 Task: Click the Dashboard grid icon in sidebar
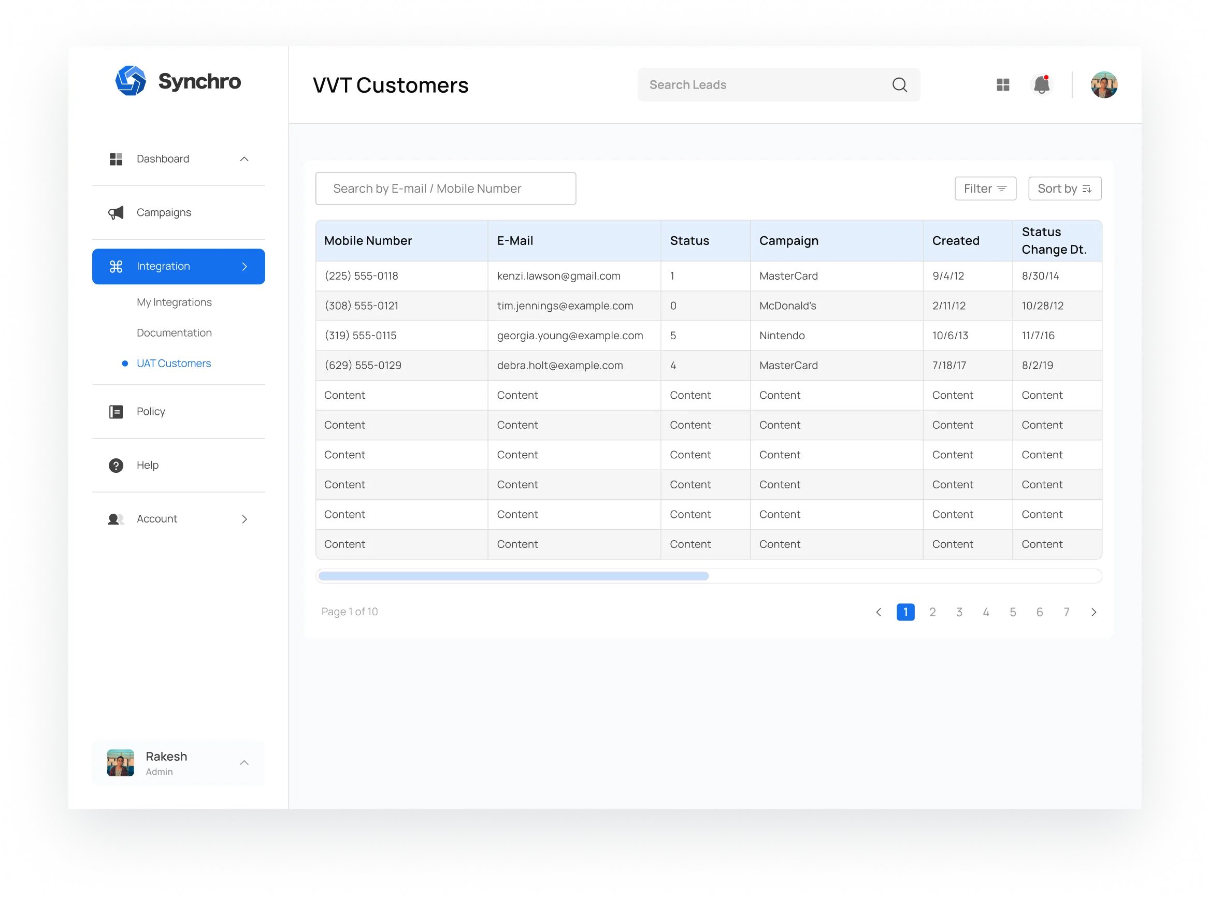tap(116, 158)
